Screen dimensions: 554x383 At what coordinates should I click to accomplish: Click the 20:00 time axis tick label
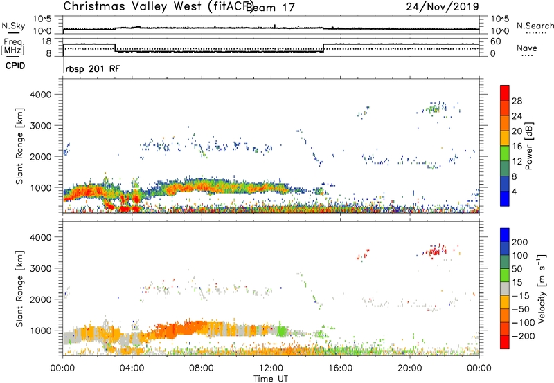coord(409,368)
